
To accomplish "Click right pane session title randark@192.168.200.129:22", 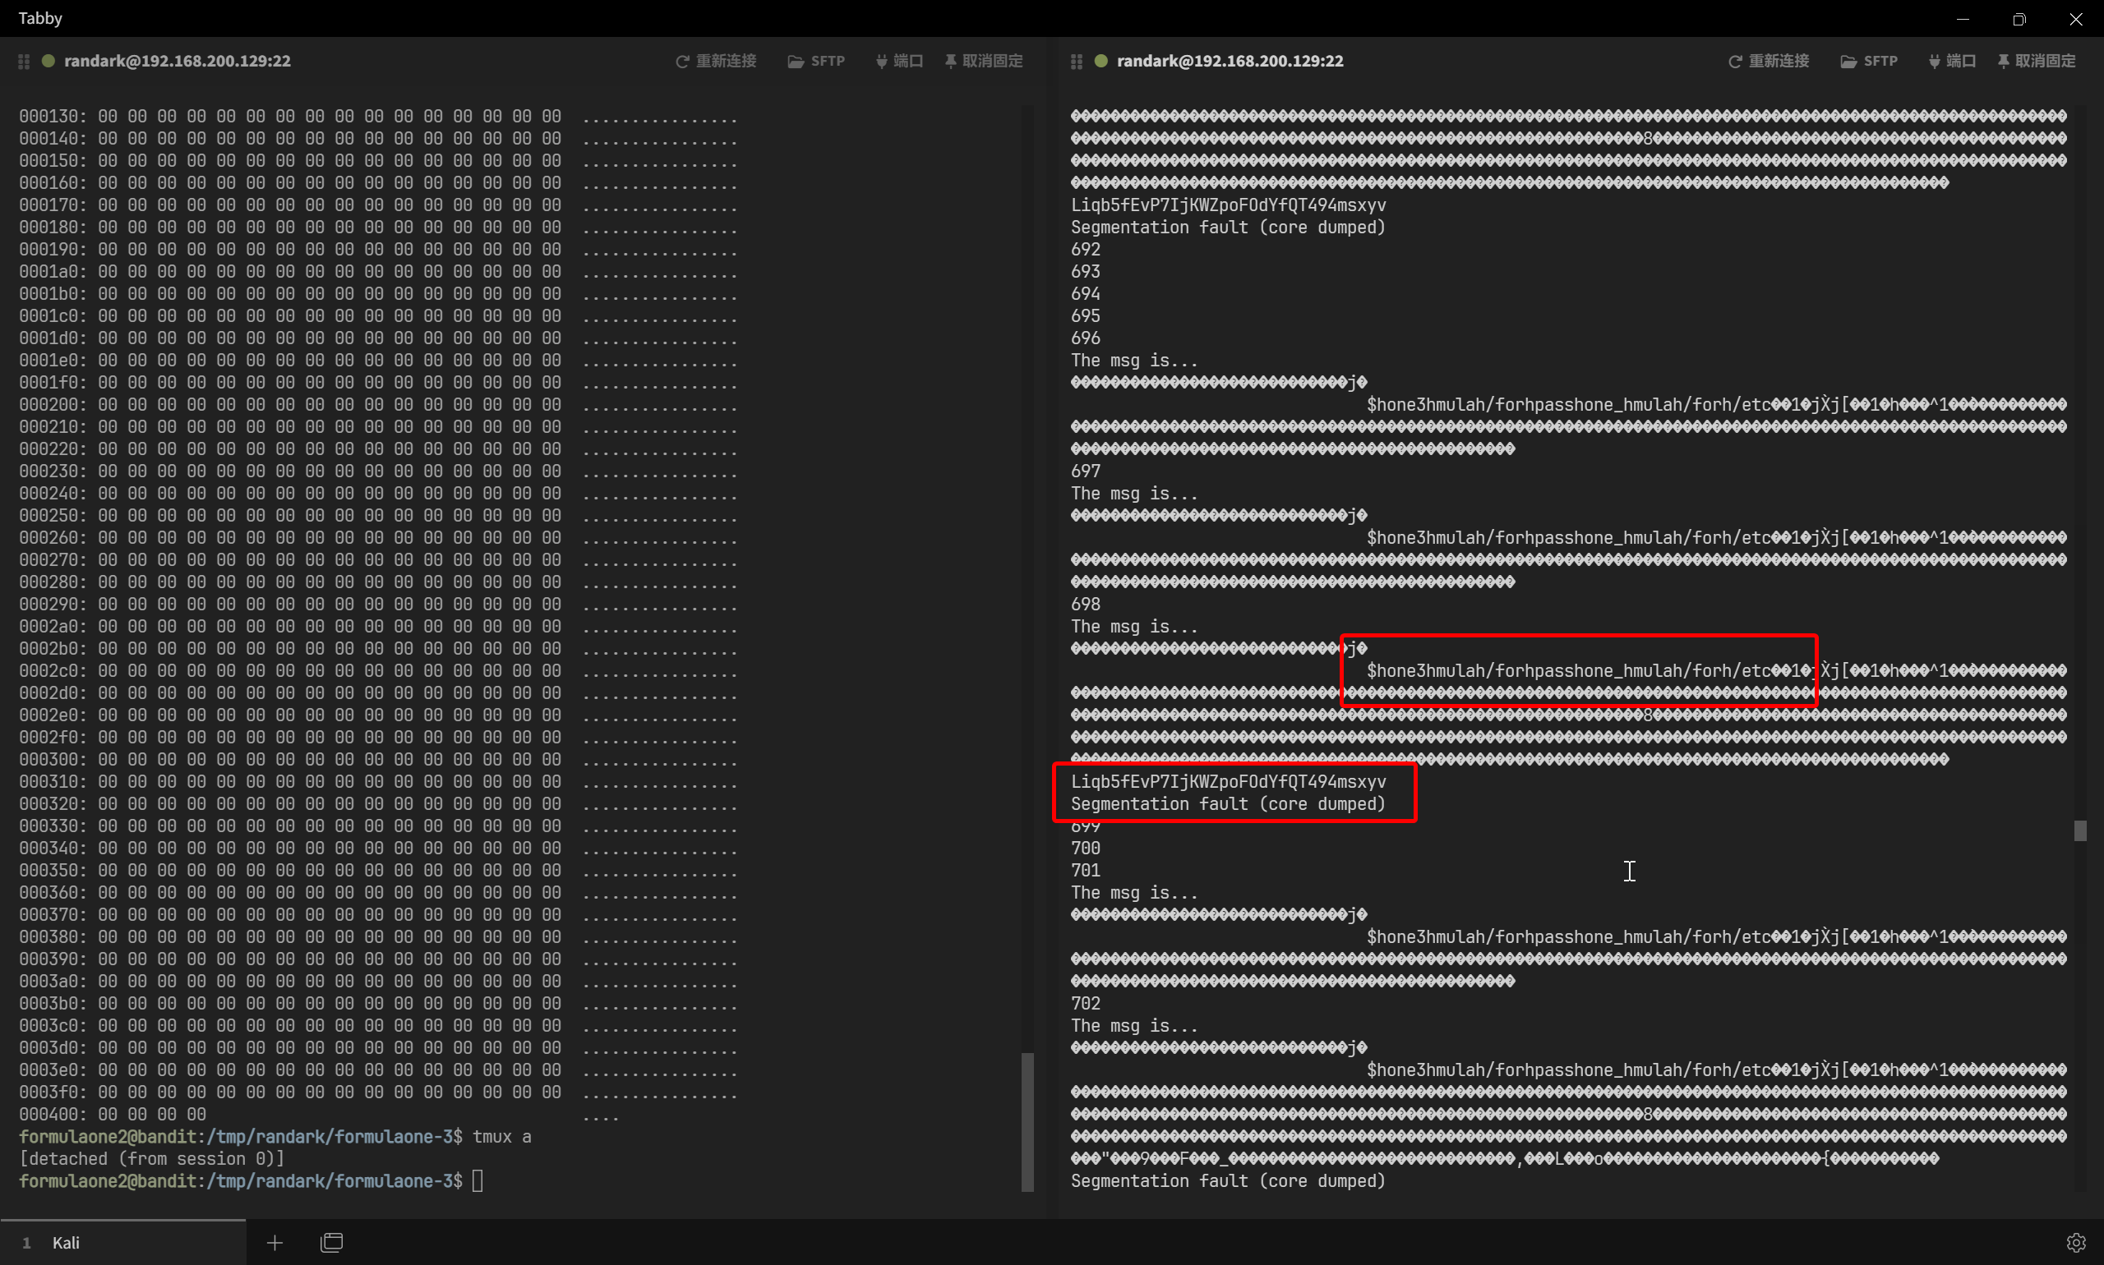I will tap(1230, 62).
